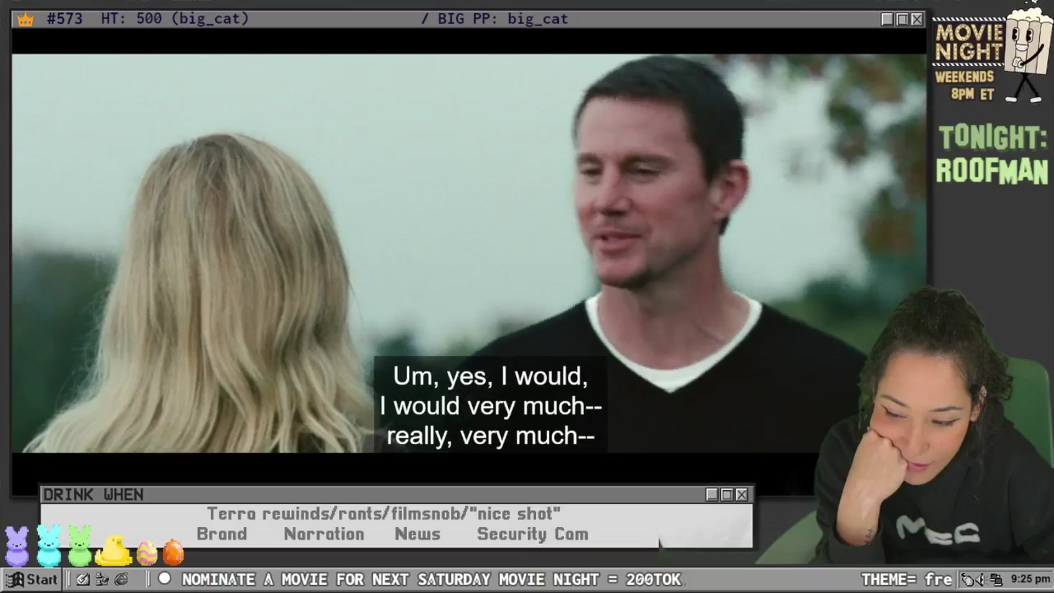Close the movie player window

tap(917, 19)
